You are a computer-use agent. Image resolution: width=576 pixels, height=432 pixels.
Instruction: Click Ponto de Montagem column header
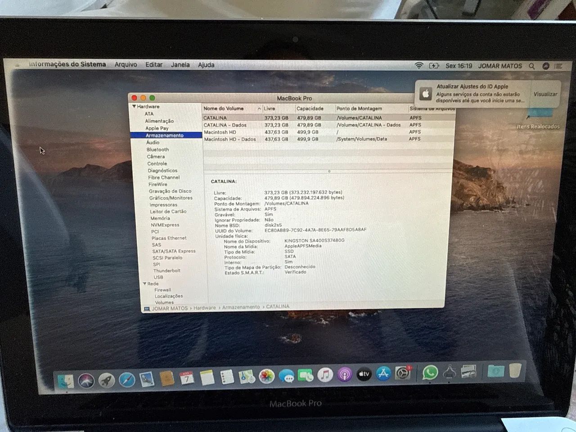pyautogui.click(x=372, y=108)
